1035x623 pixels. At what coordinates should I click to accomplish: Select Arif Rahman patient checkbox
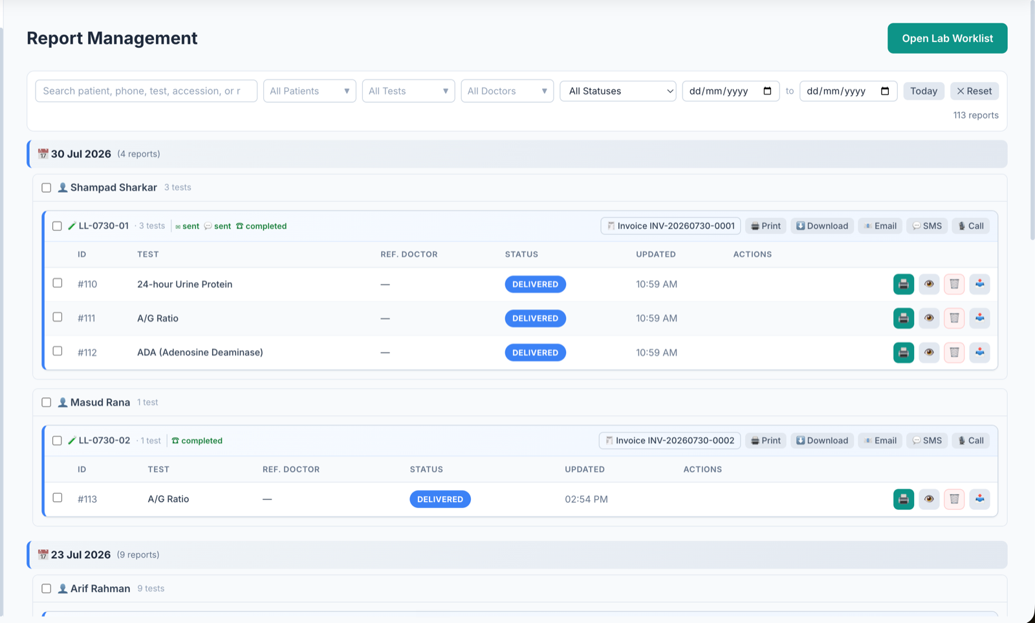click(47, 589)
